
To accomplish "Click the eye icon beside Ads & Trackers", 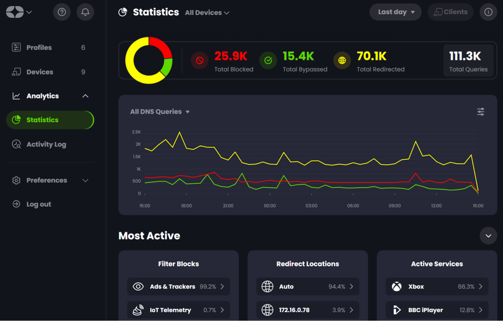I will 138,286.
